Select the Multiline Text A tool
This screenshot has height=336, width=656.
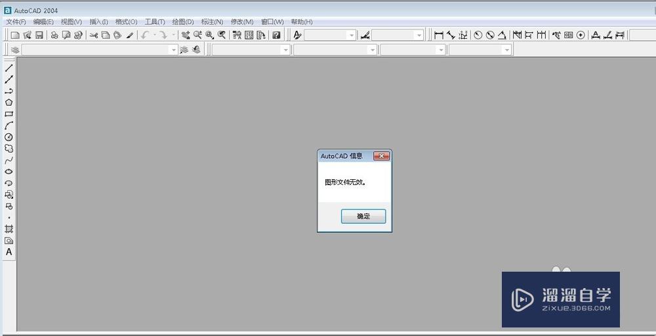[x=9, y=252]
